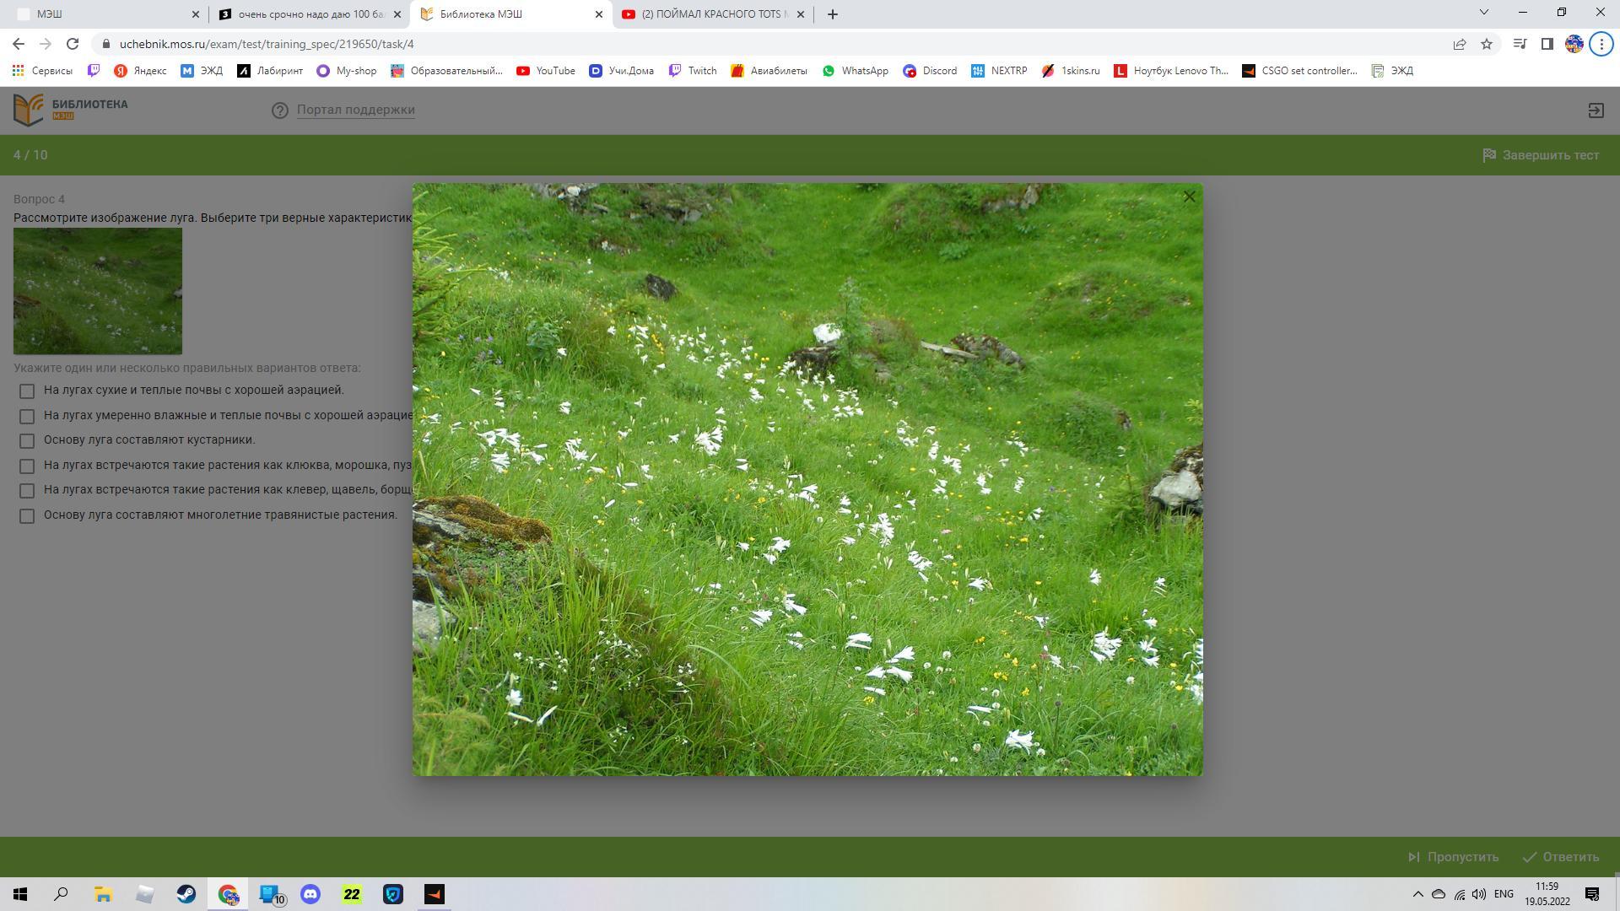This screenshot has height=911, width=1620.
Task: Click the share page icon in address bar
Action: 1459,44
